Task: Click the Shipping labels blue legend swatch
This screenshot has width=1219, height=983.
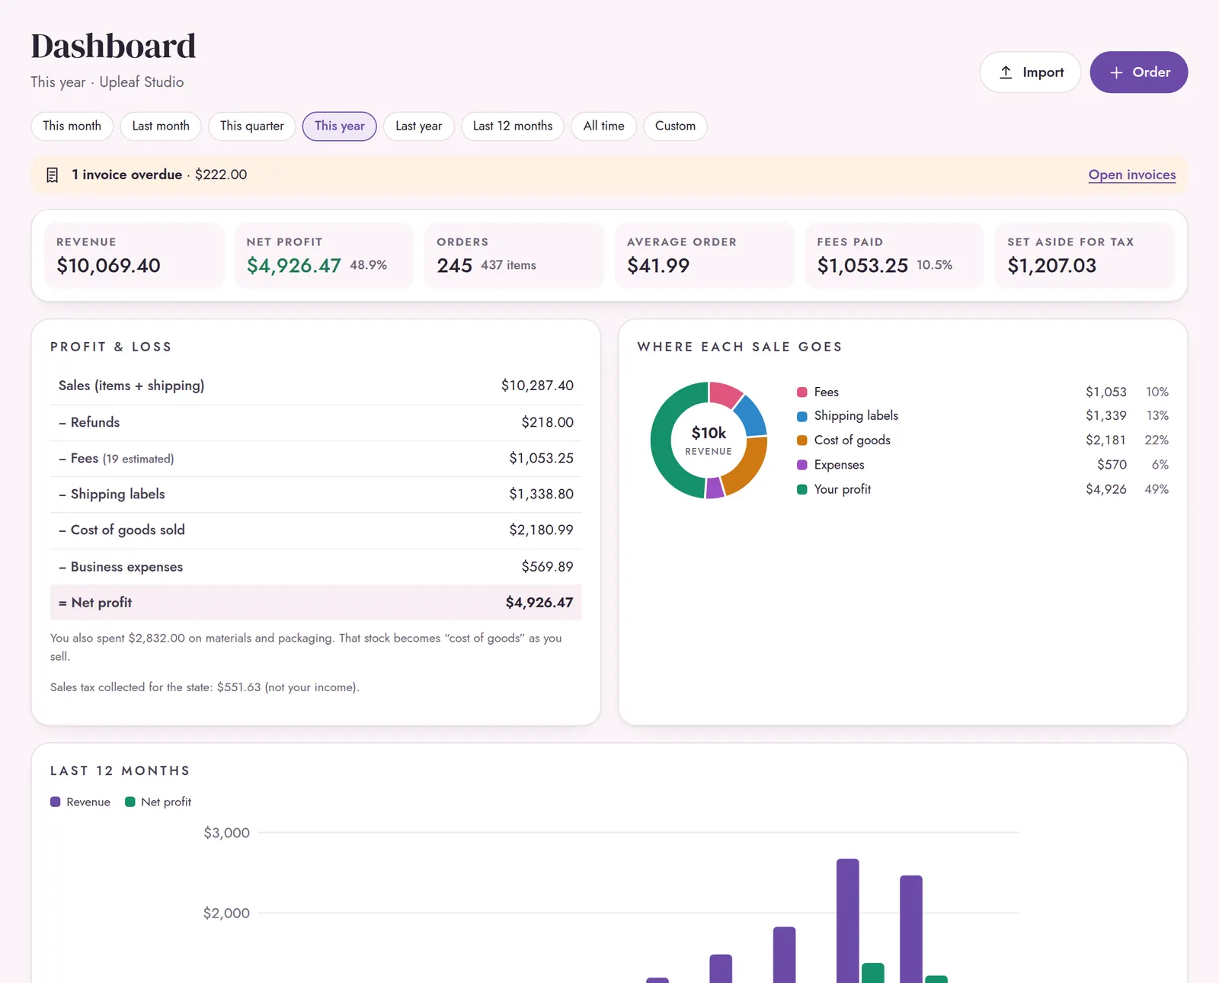Action: (802, 416)
